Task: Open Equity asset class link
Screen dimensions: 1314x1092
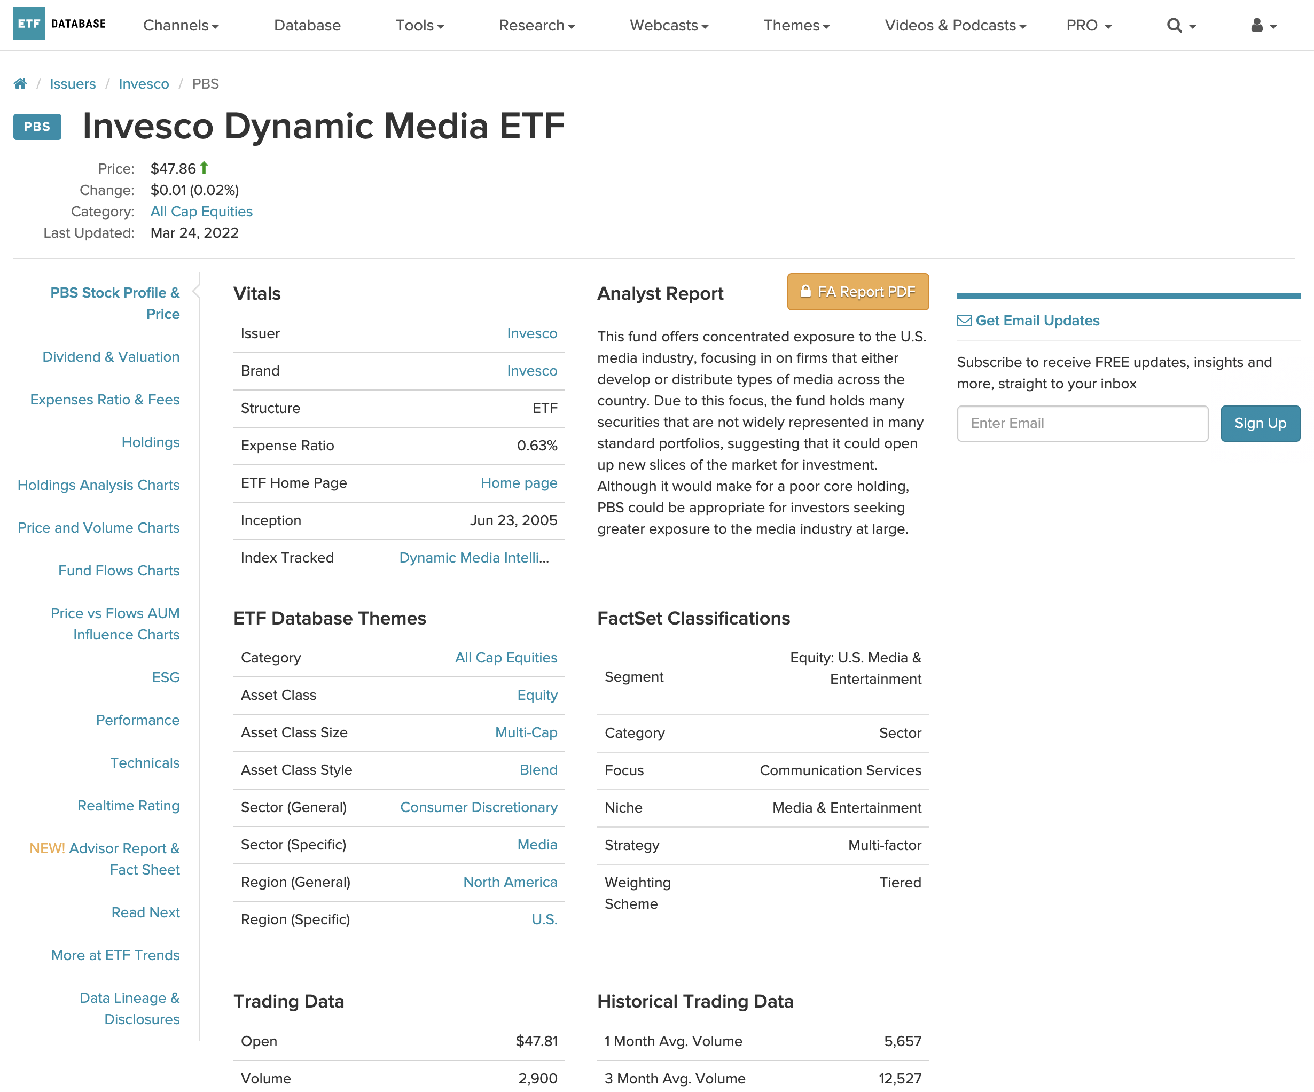Action: [x=537, y=695]
